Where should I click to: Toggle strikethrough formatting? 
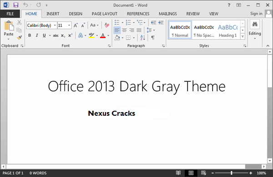tap(56, 35)
